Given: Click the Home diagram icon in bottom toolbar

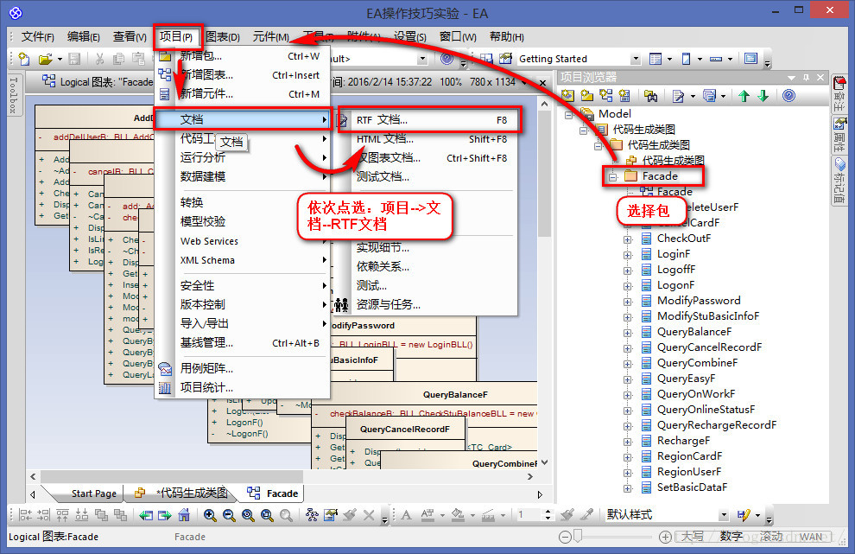Looking at the screenshot, I should tap(184, 515).
